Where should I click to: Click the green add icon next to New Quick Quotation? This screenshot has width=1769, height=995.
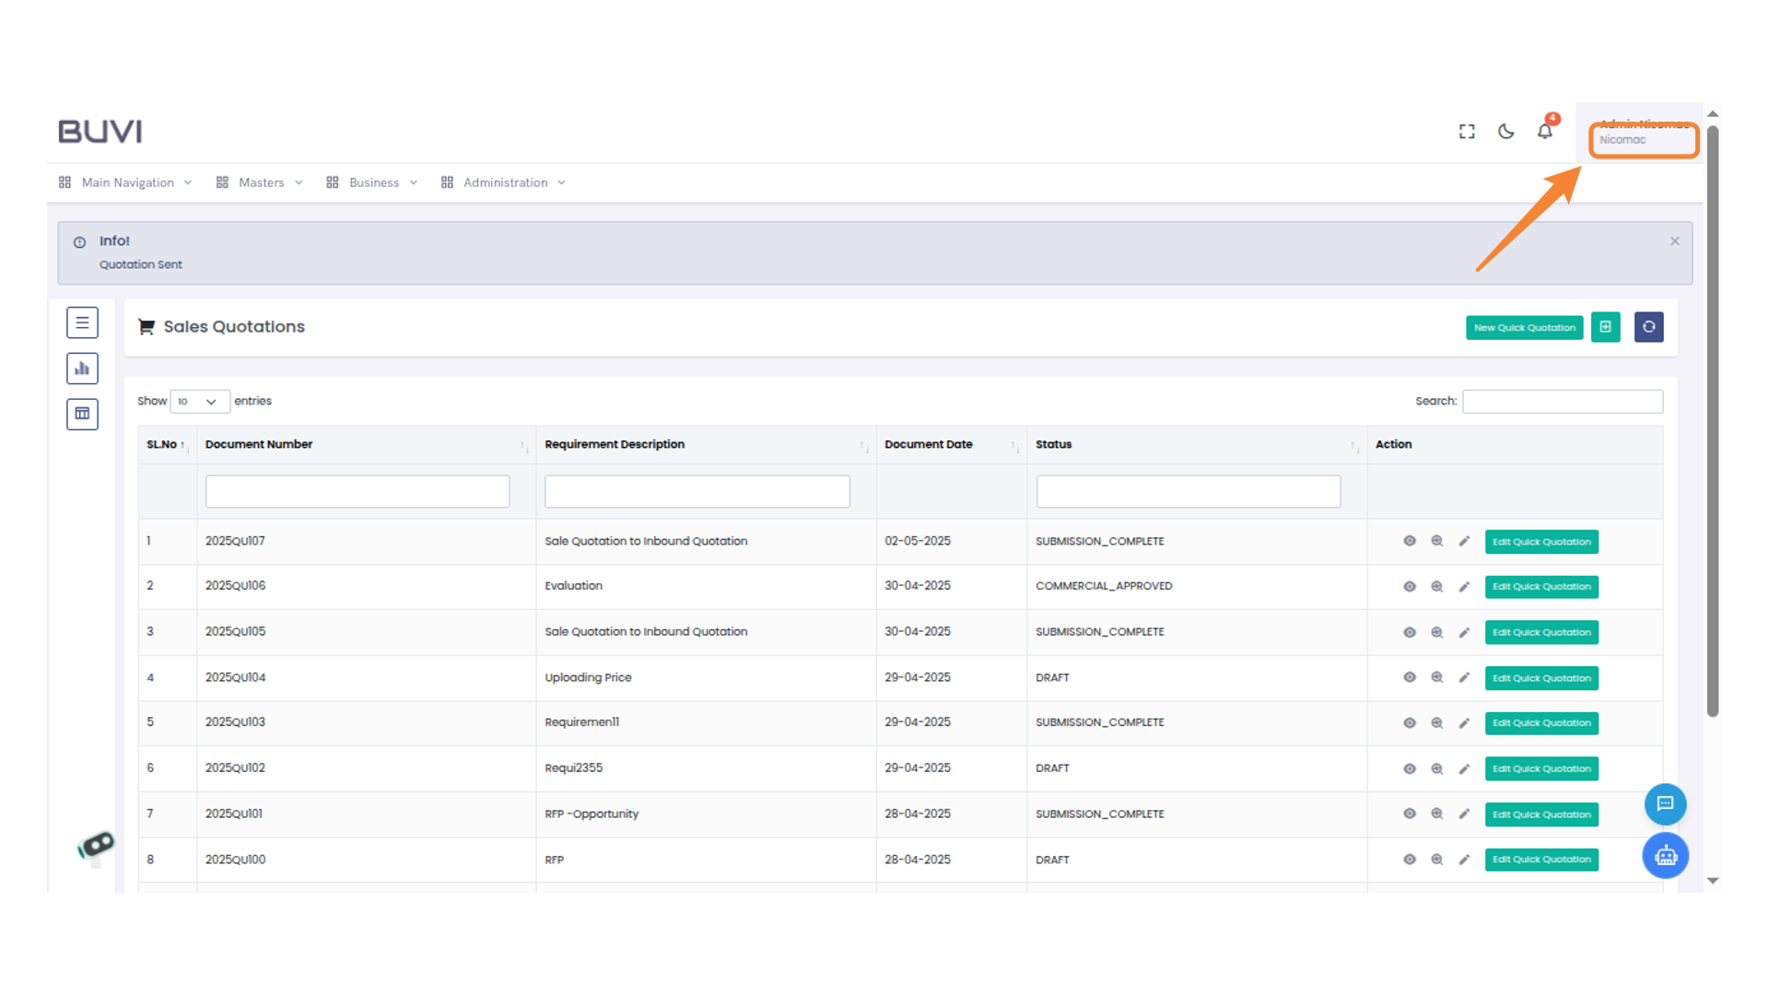[x=1606, y=327]
